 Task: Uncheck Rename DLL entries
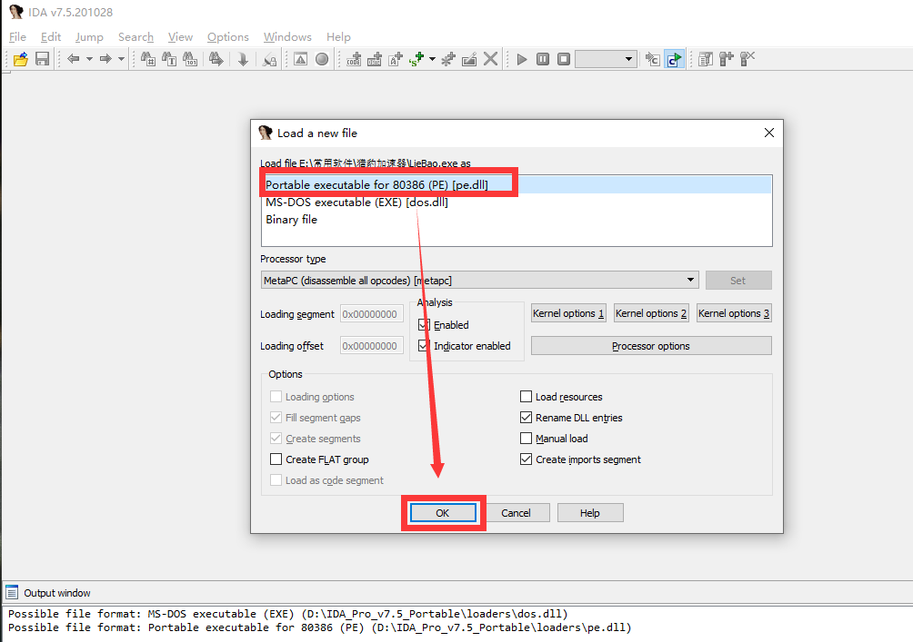tap(526, 418)
